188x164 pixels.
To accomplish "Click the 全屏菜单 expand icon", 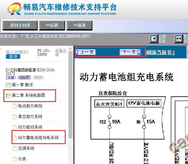I will [x=154, y=39].
